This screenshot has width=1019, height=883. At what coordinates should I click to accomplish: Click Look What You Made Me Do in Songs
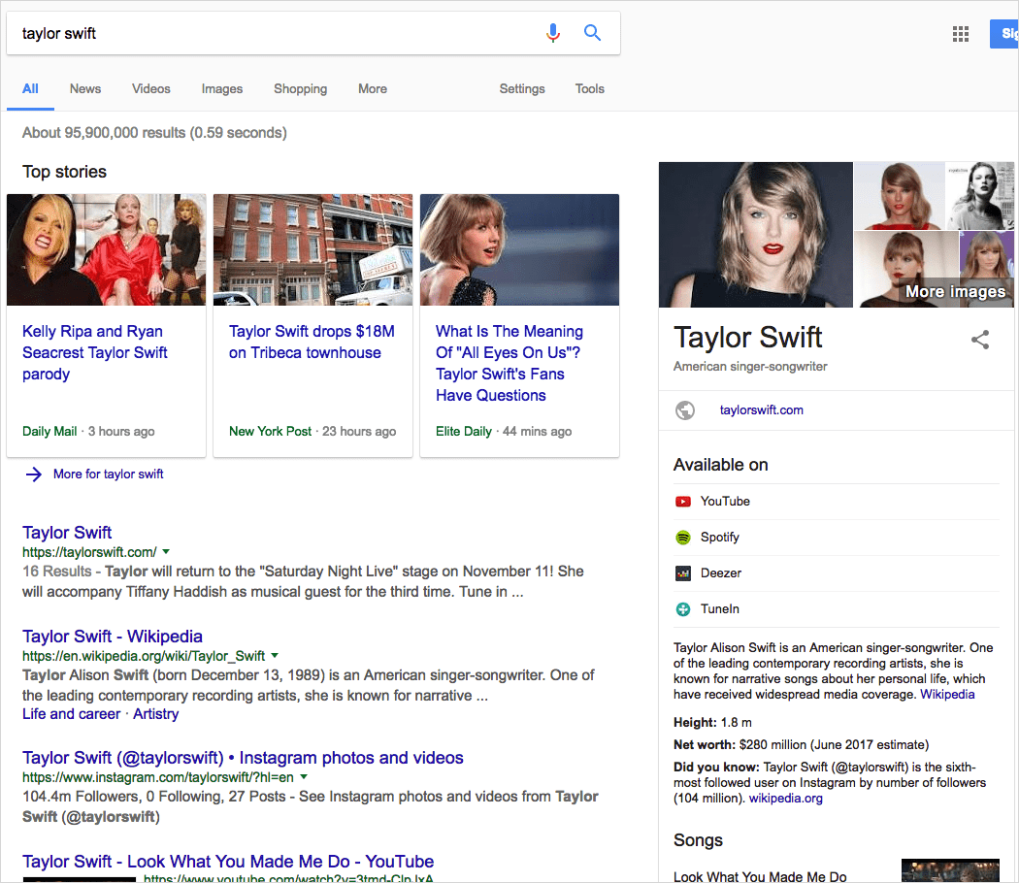click(x=760, y=876)
